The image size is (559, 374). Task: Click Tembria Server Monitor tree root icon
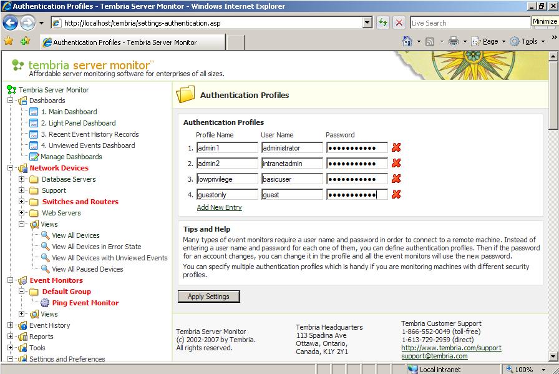12,89
